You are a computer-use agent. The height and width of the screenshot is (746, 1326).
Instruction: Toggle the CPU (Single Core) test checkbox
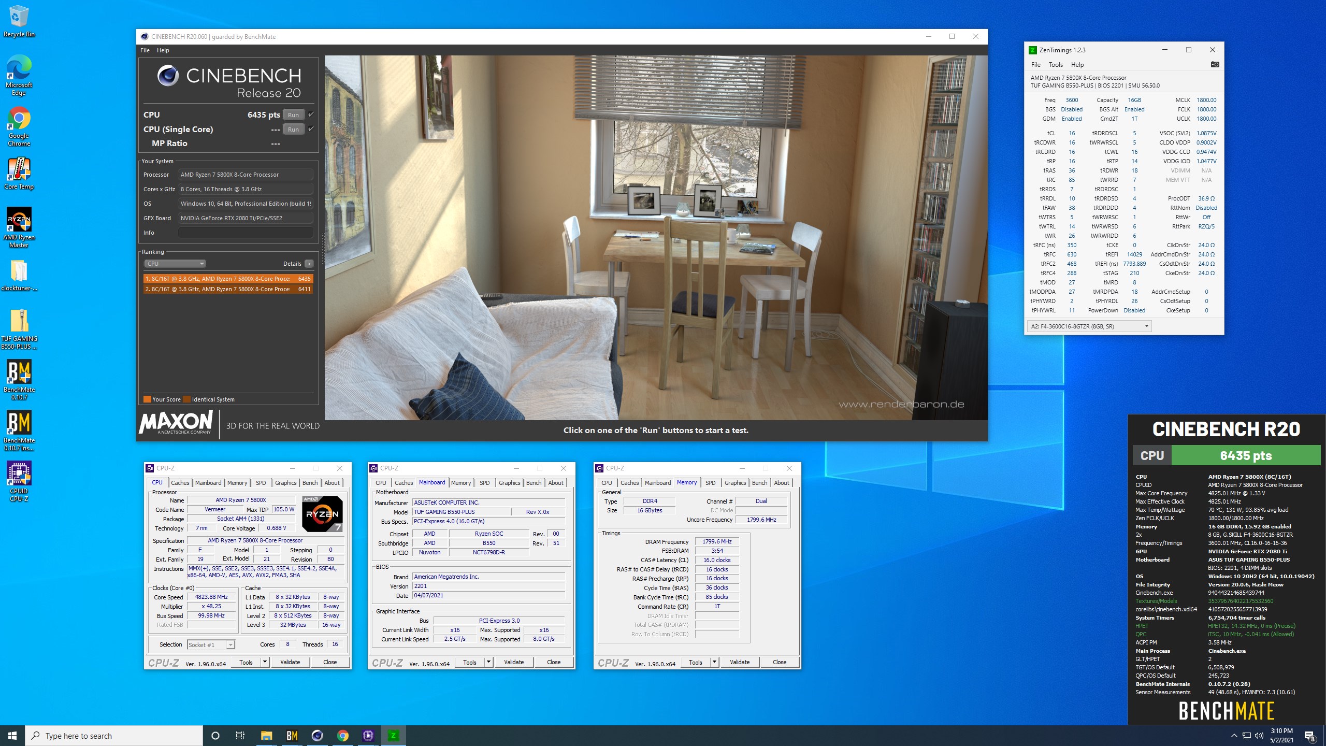311,129
